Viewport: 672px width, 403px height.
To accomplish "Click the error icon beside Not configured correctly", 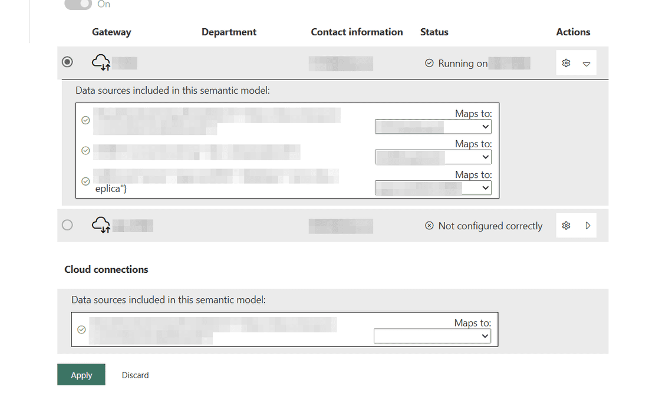I will point(429,225).
